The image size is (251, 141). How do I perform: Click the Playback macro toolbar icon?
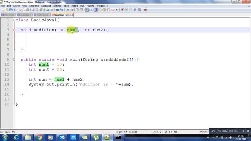[x=131, y=10]
